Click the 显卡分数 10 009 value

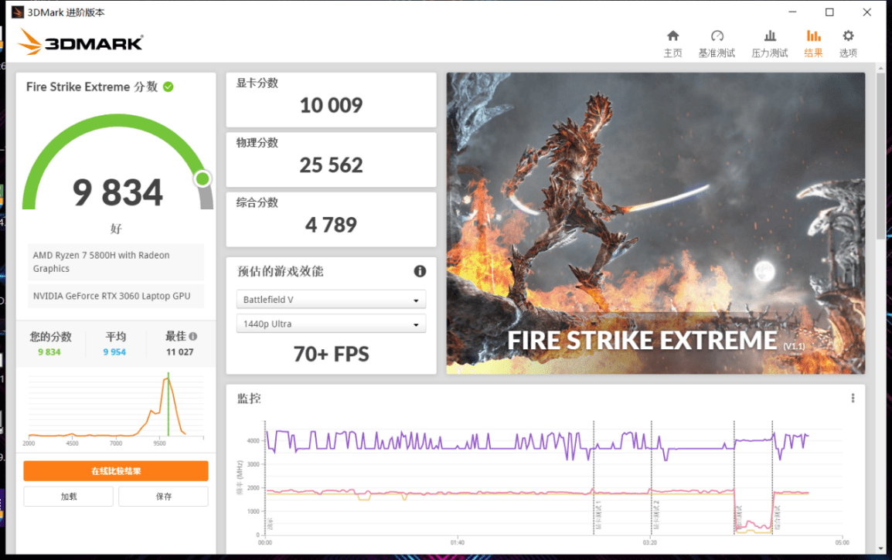coord(331,105)
